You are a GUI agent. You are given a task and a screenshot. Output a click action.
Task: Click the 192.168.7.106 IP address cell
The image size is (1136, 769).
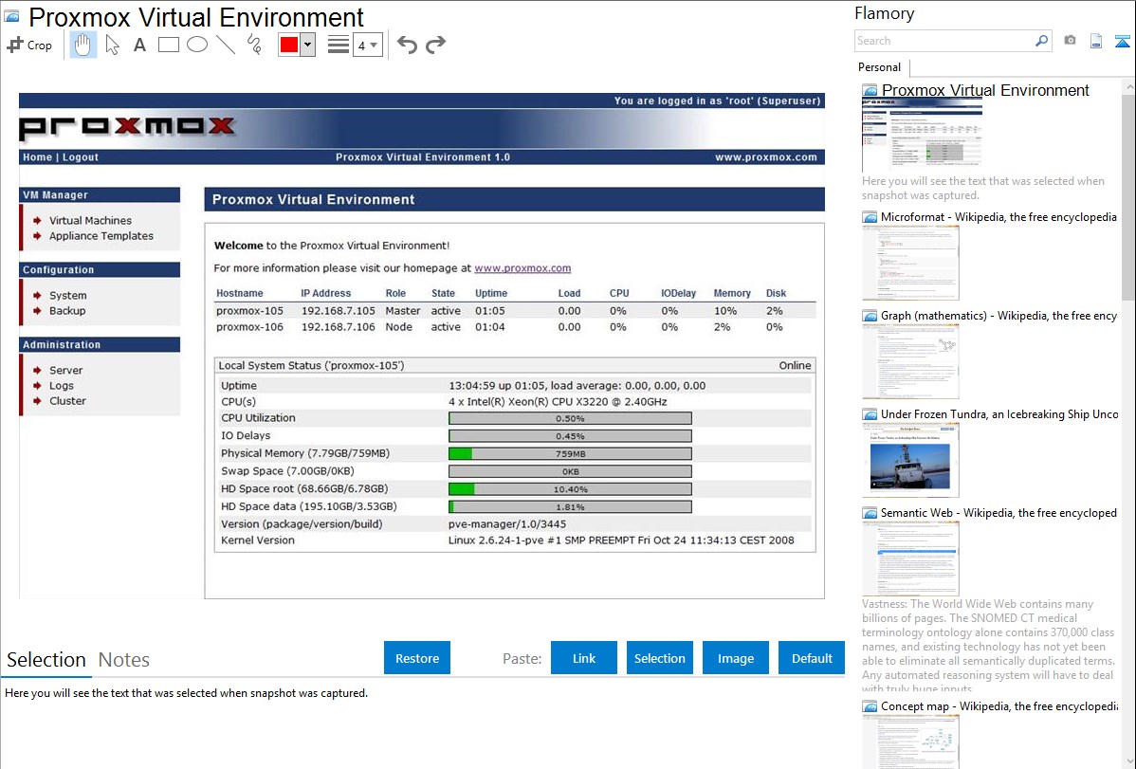point(339,327)
